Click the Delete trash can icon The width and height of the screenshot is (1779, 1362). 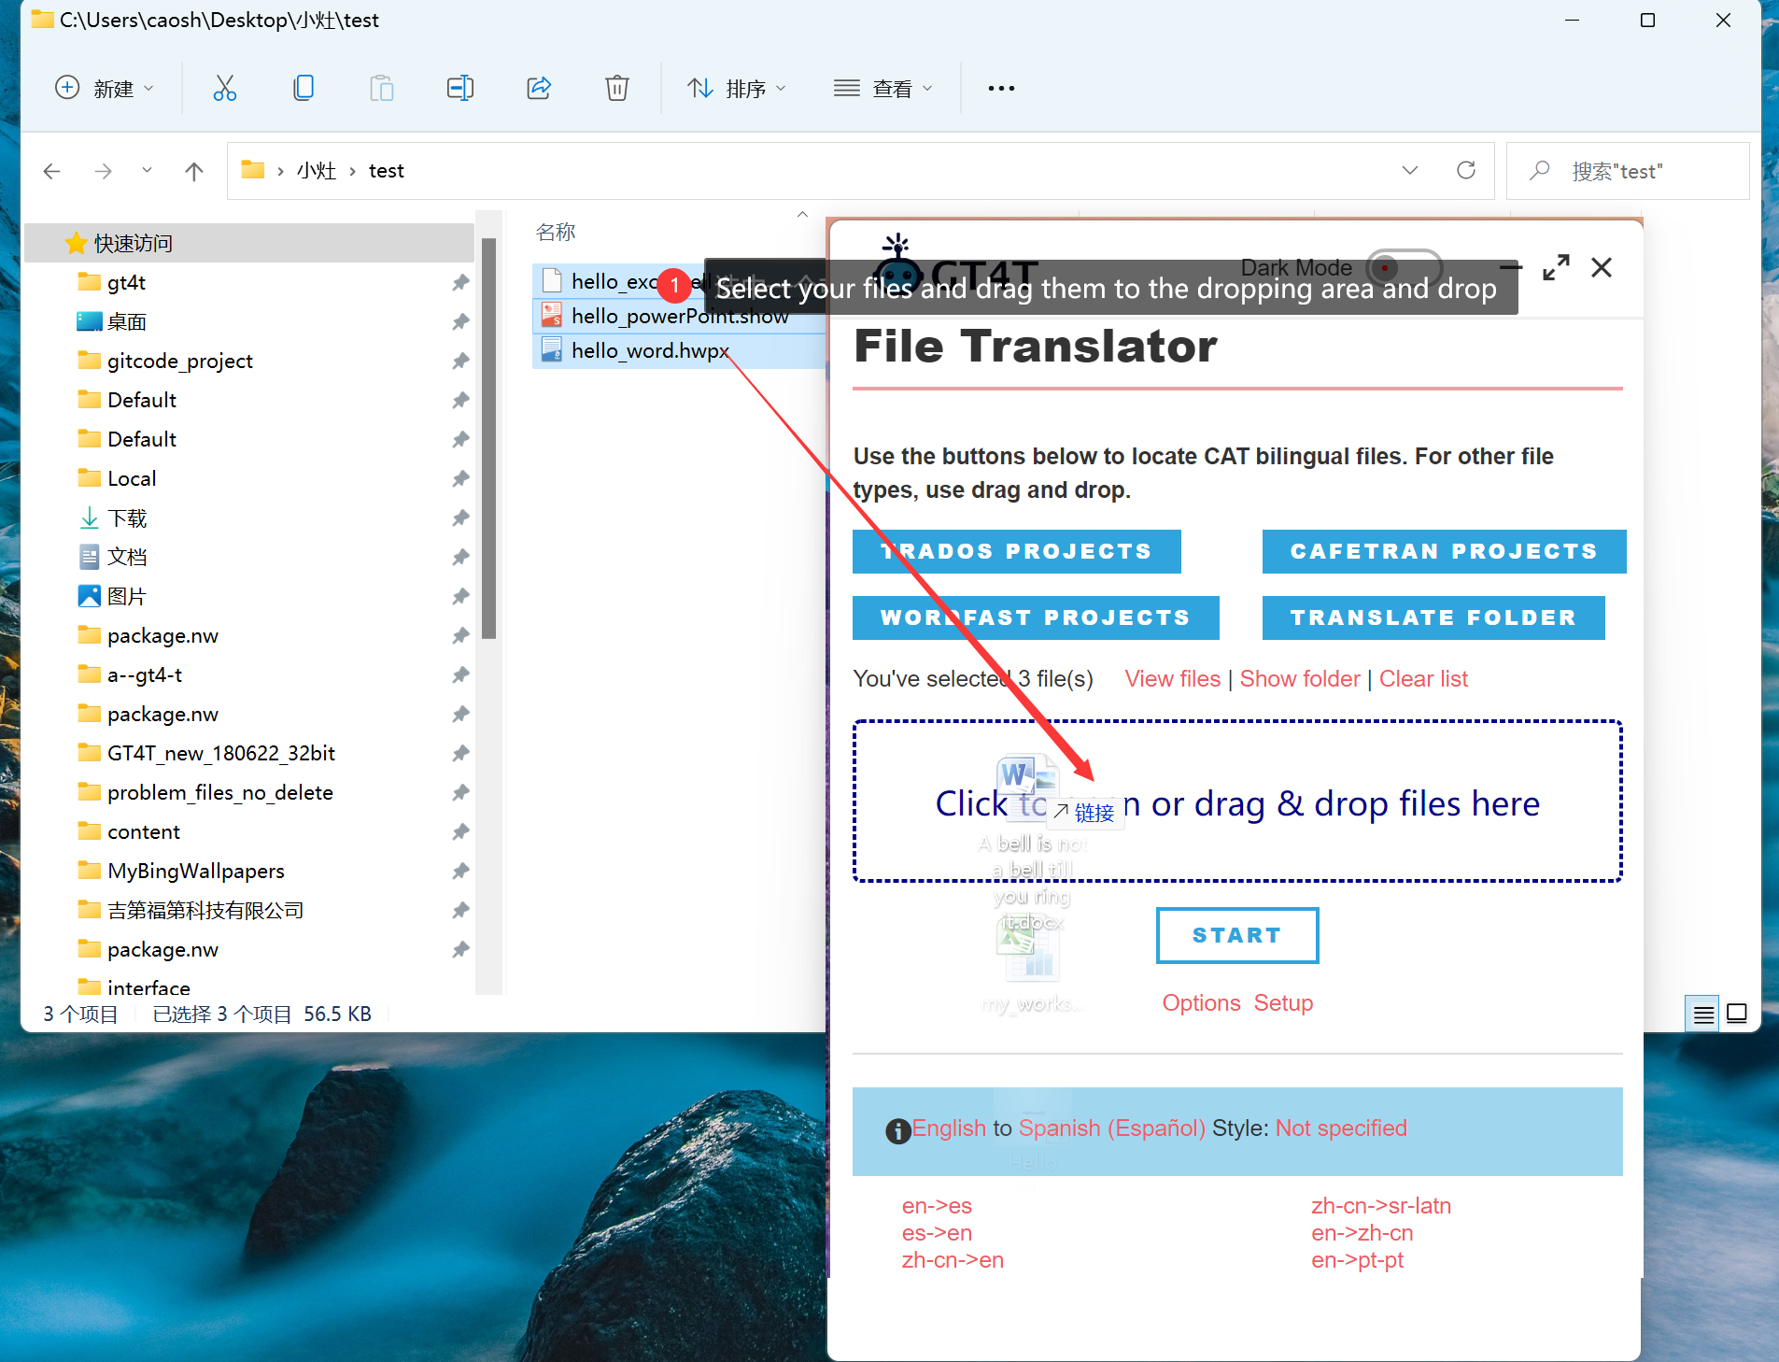click(x=616, y=89)
